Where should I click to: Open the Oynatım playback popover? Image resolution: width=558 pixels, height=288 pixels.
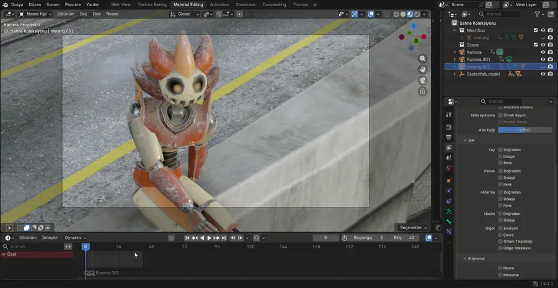(x=75, y=238)
